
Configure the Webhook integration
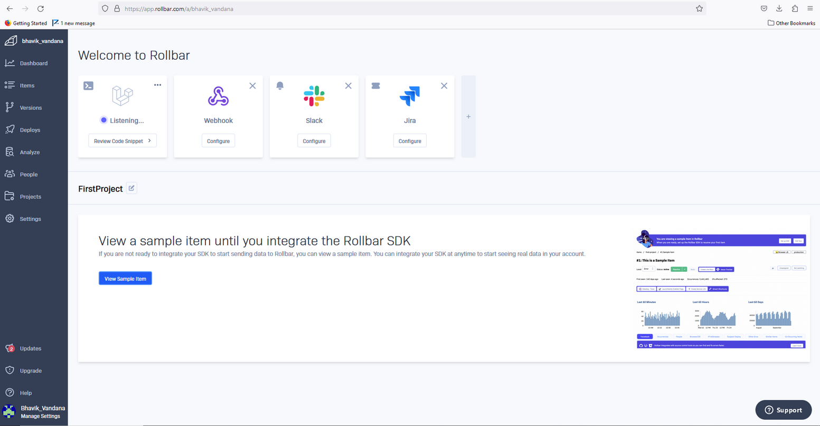[x=219, y=141]
